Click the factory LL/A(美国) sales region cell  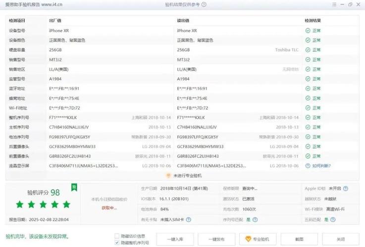[x=58, y=69]
